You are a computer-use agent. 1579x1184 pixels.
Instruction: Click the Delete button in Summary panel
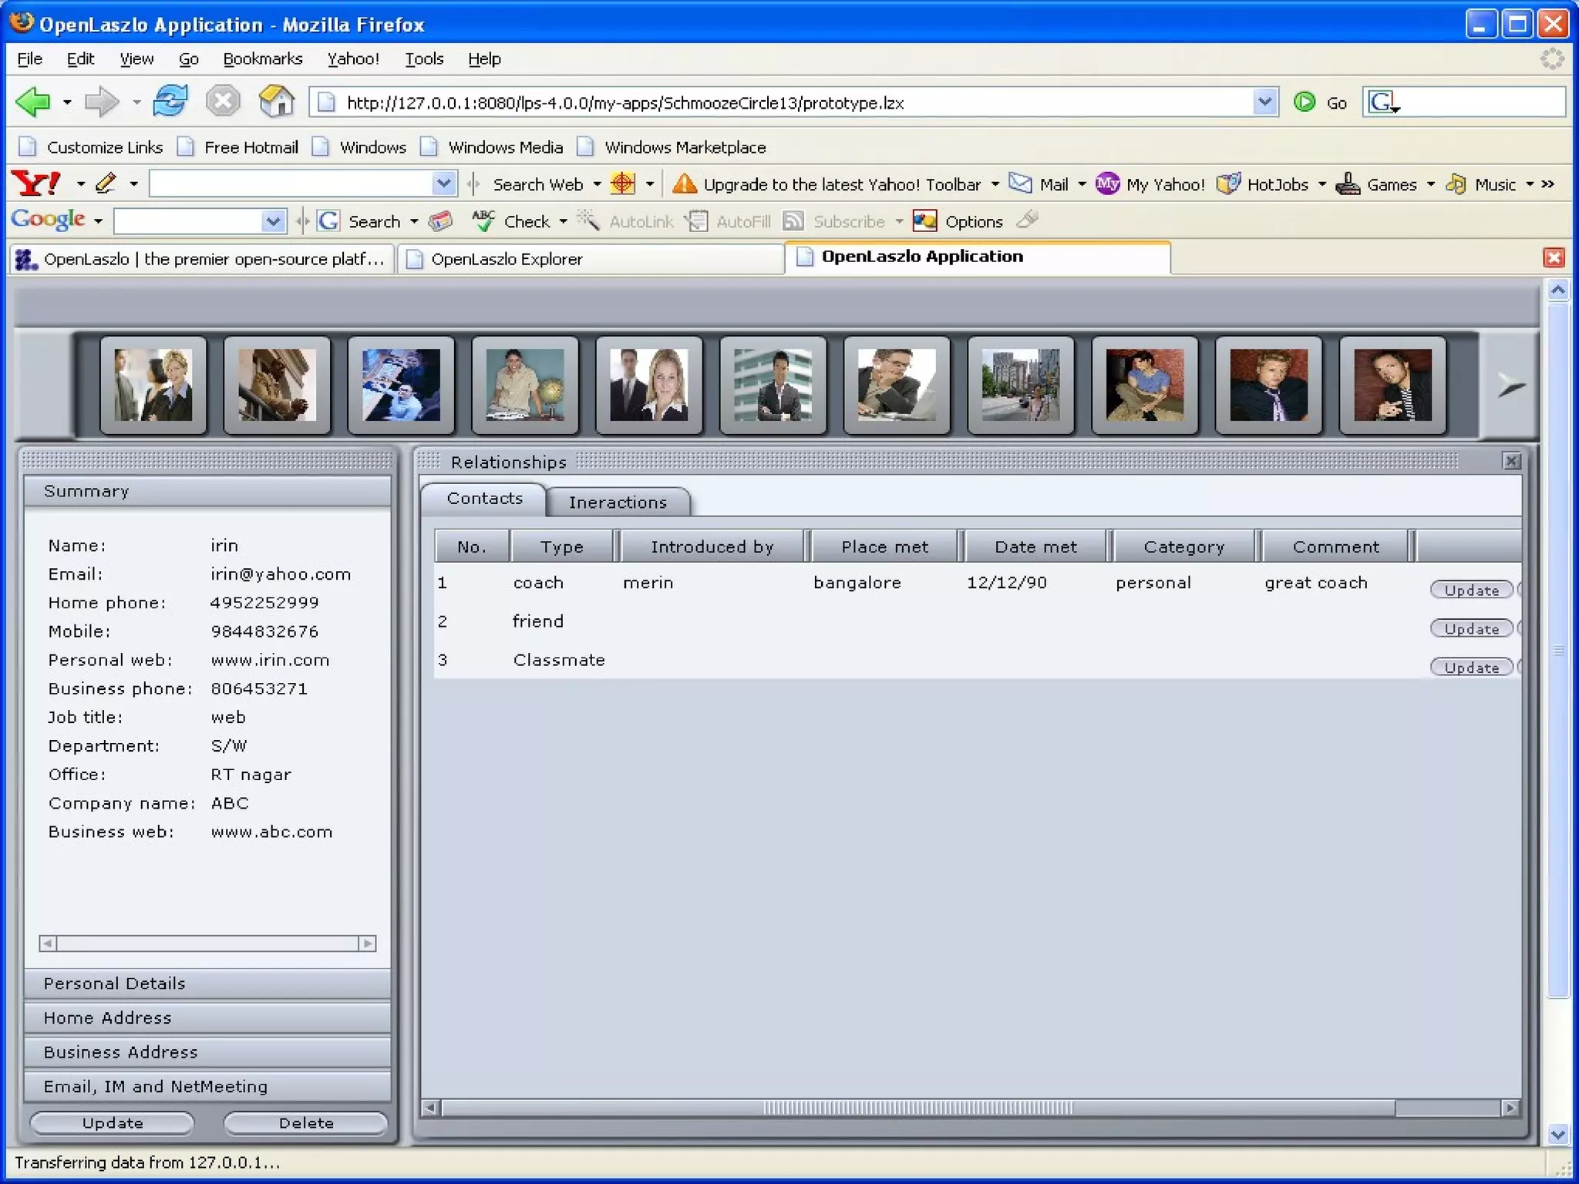tap(305, 1123)
